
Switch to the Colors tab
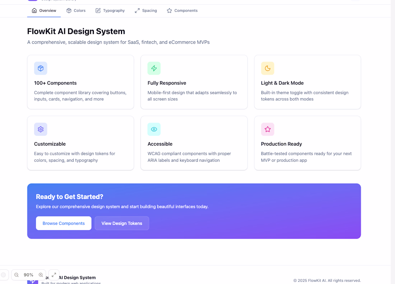click(x=76, y=10)
